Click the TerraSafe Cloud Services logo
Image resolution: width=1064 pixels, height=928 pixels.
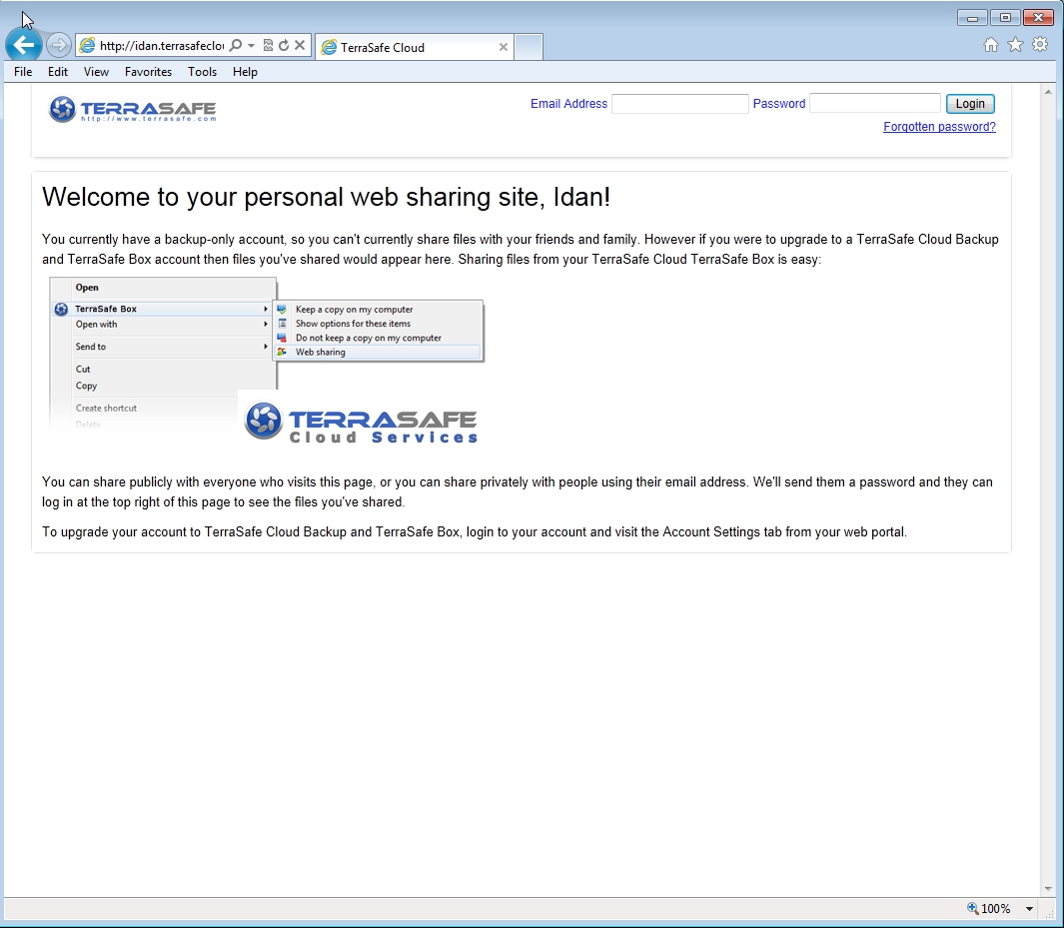point(361,424)
